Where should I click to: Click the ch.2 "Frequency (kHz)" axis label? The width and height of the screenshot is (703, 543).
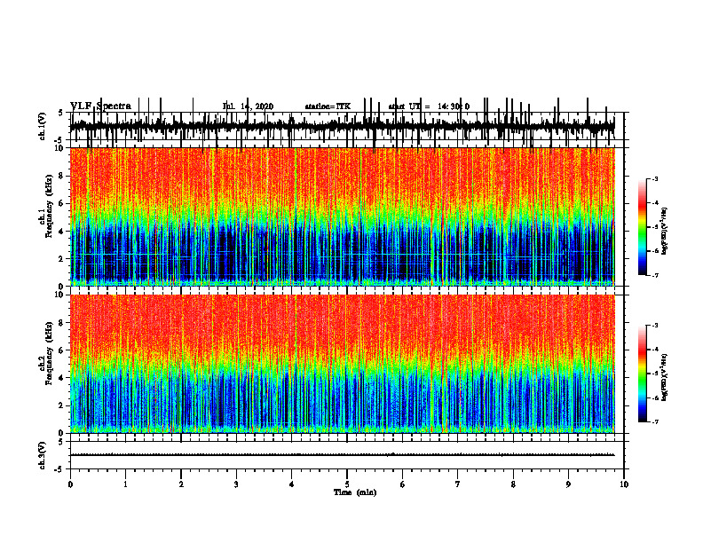pyautogui.click(x=50, y=353)
